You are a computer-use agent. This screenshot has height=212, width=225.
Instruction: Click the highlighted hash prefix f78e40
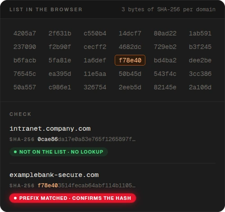pos(130,60)
